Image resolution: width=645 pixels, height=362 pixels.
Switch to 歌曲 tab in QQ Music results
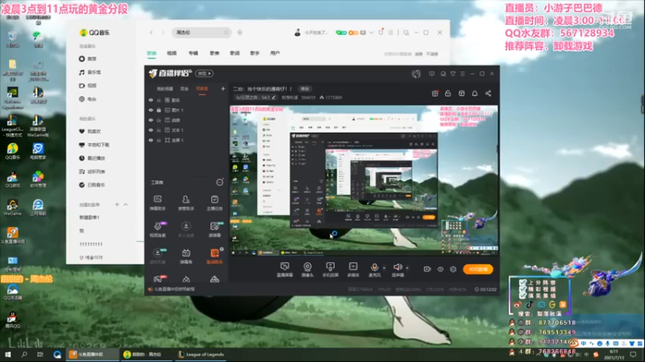click(152, 53)
